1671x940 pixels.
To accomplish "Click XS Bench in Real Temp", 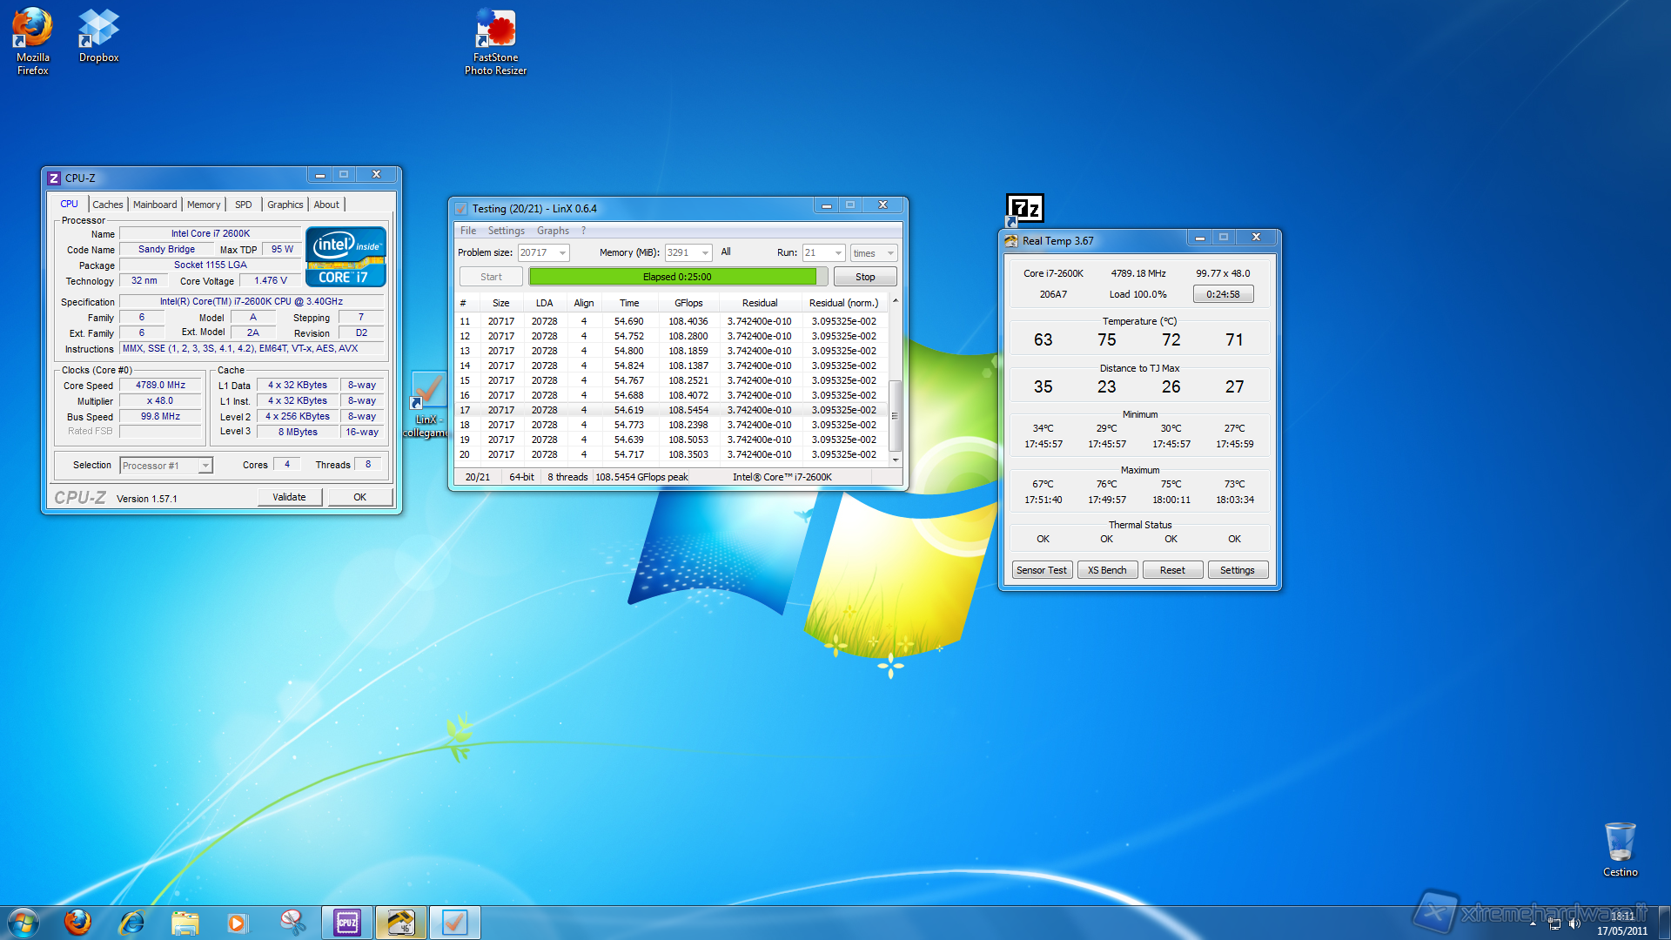I will 1106,570.
